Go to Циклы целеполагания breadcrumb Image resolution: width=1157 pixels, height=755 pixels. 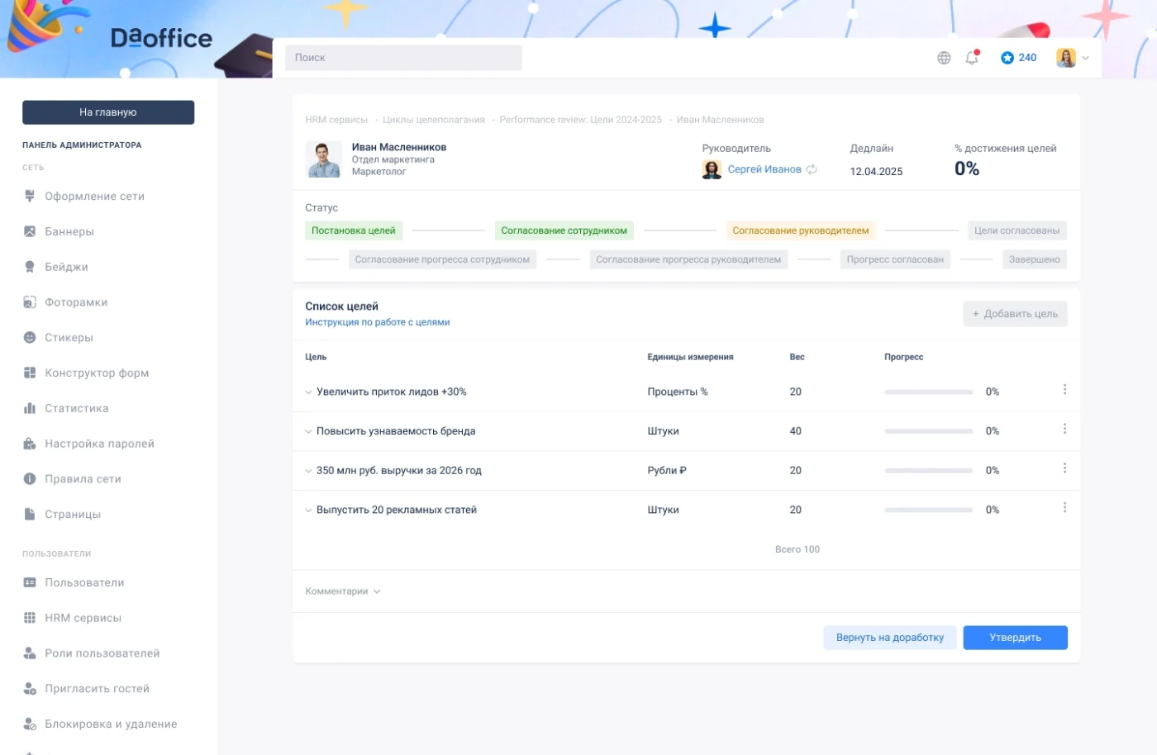(434, 120)
